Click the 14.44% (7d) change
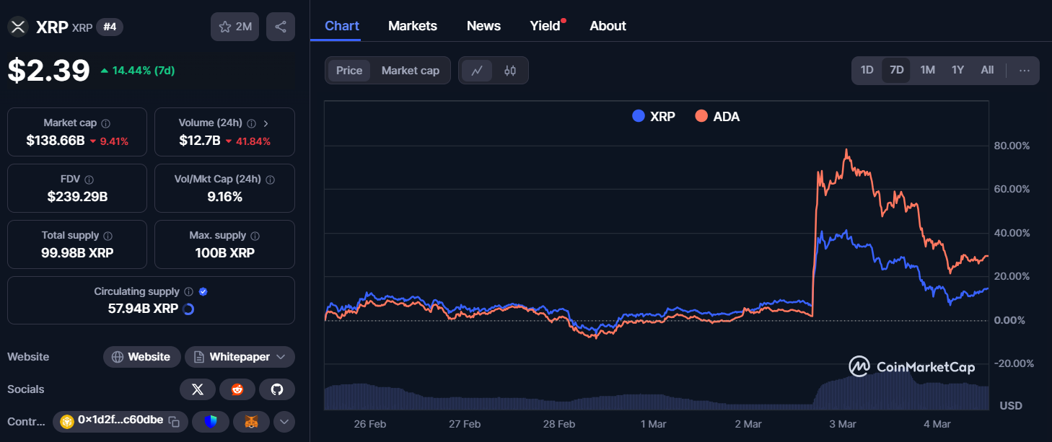The height and width of the screenshot is (442, 1052). pos(138,71)
